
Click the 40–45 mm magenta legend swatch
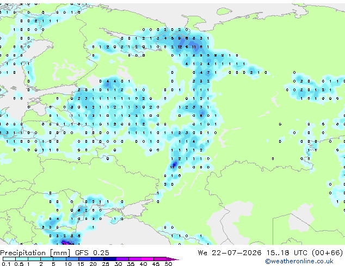[x=147, y=259]
